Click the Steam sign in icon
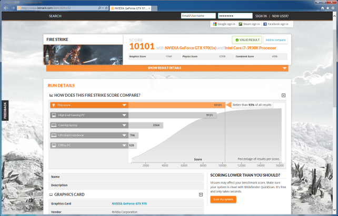 click(241, 24)
